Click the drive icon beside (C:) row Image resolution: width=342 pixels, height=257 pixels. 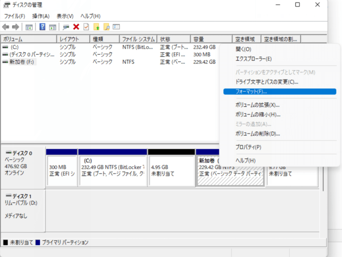click(5, 47)
